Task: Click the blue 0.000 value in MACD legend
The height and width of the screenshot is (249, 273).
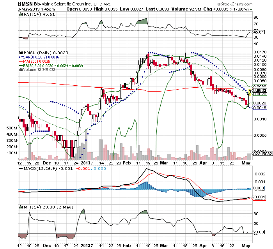Action: (x=100, y=168)
